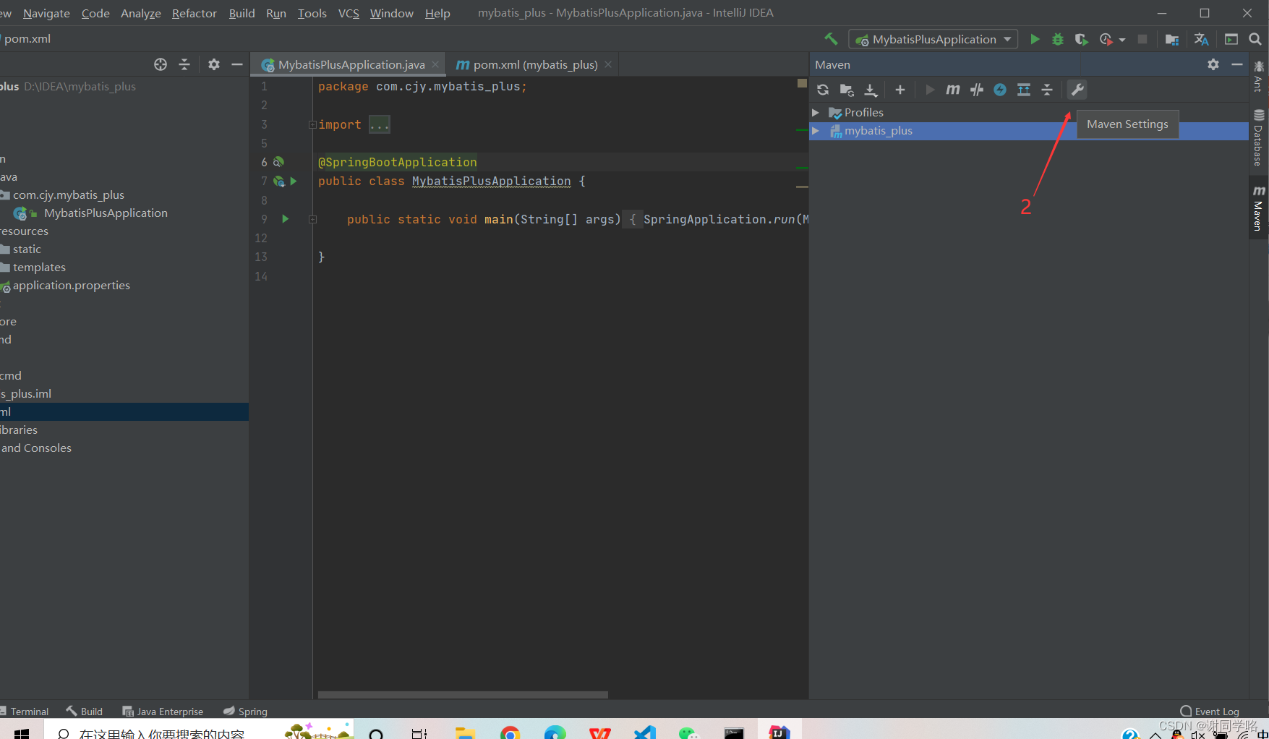Screen dimensions: 1269x739
Task: Open the Build menu
Action: (242, 13)
